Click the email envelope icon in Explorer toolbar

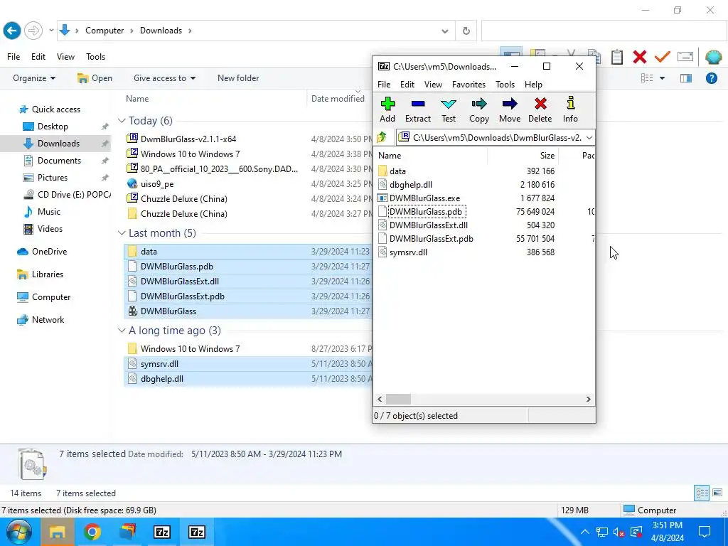685,57
